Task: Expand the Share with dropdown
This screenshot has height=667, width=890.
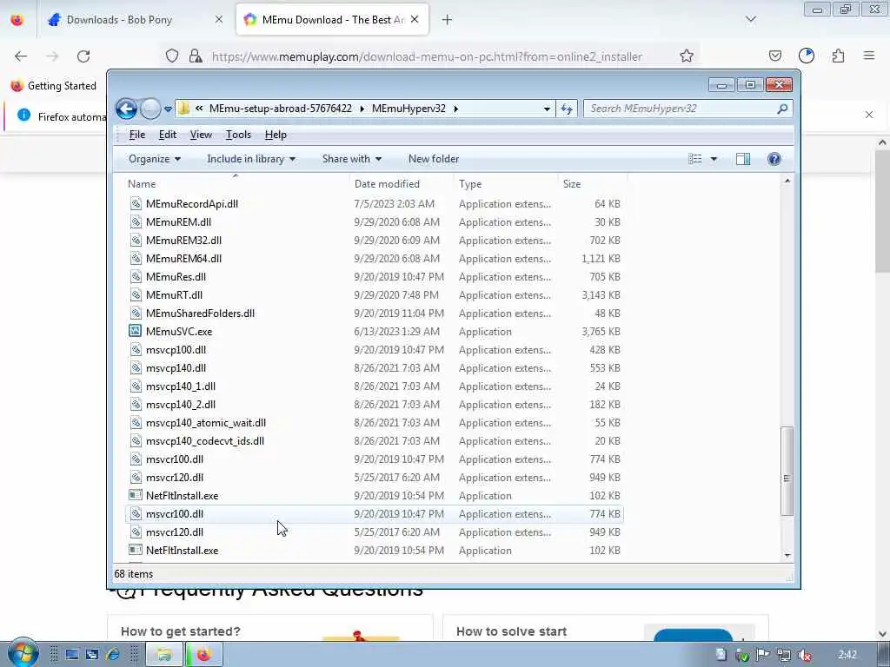Action: pos(352,159)
